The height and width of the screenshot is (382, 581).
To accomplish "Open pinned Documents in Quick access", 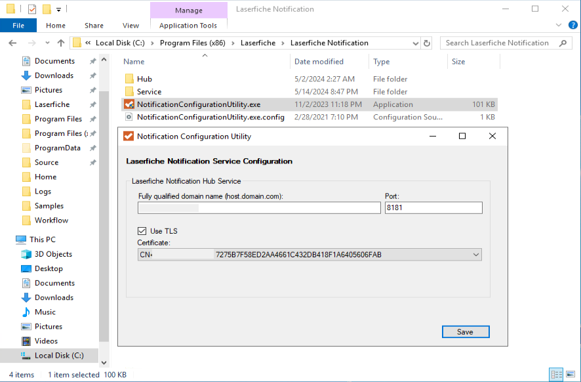I will [x=54, y=61].
